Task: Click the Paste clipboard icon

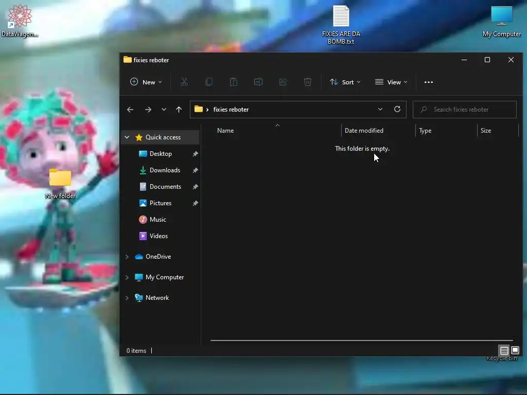Action: pos(234,82)
